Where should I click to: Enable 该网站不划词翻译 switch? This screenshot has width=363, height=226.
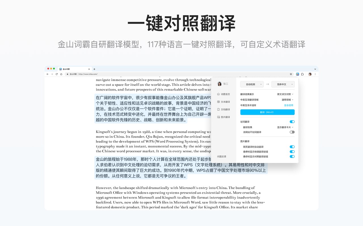pyautogui.click(x=292, y=132)
